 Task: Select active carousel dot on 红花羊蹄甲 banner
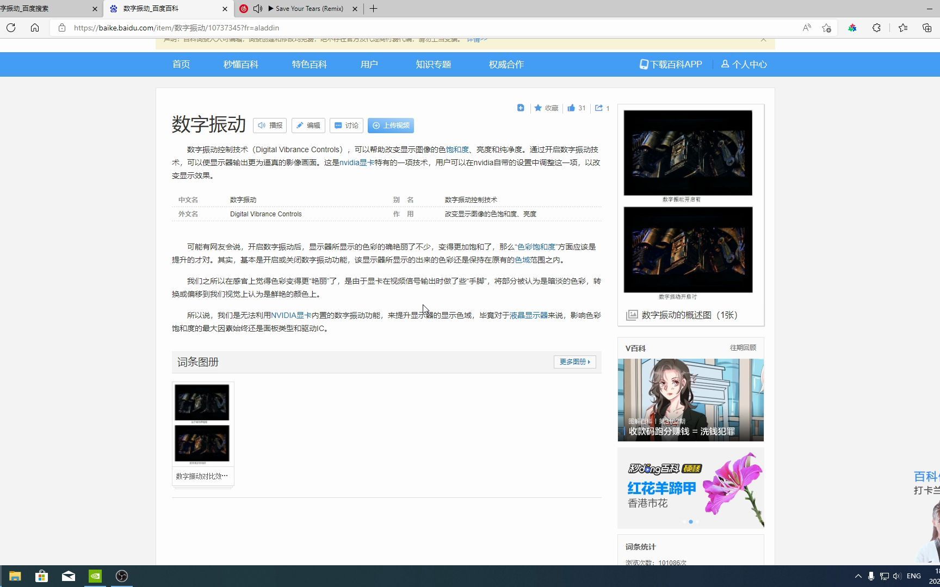691,522
